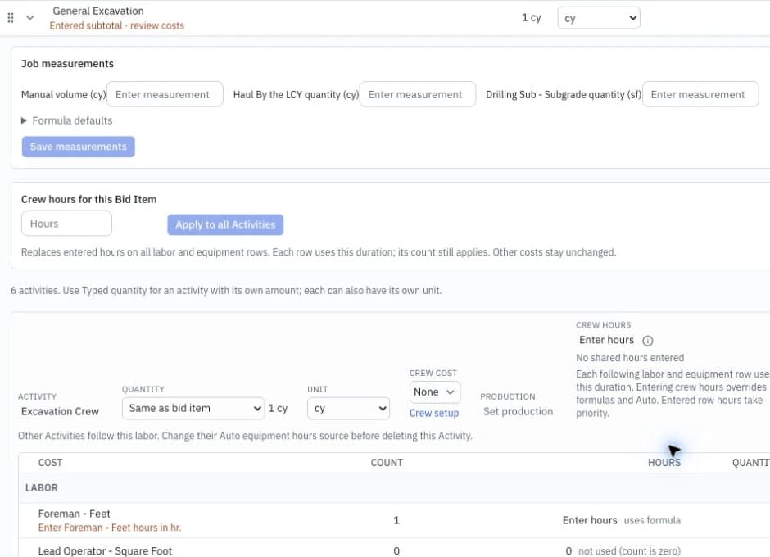The height and width of the screenshot is (557, 770).
Task: Open the Quantity dropdown set to Same as bid item
Action: (193, 408)
